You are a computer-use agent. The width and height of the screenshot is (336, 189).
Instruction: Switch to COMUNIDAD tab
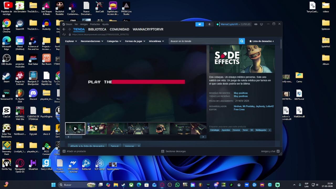pos(119,29)
